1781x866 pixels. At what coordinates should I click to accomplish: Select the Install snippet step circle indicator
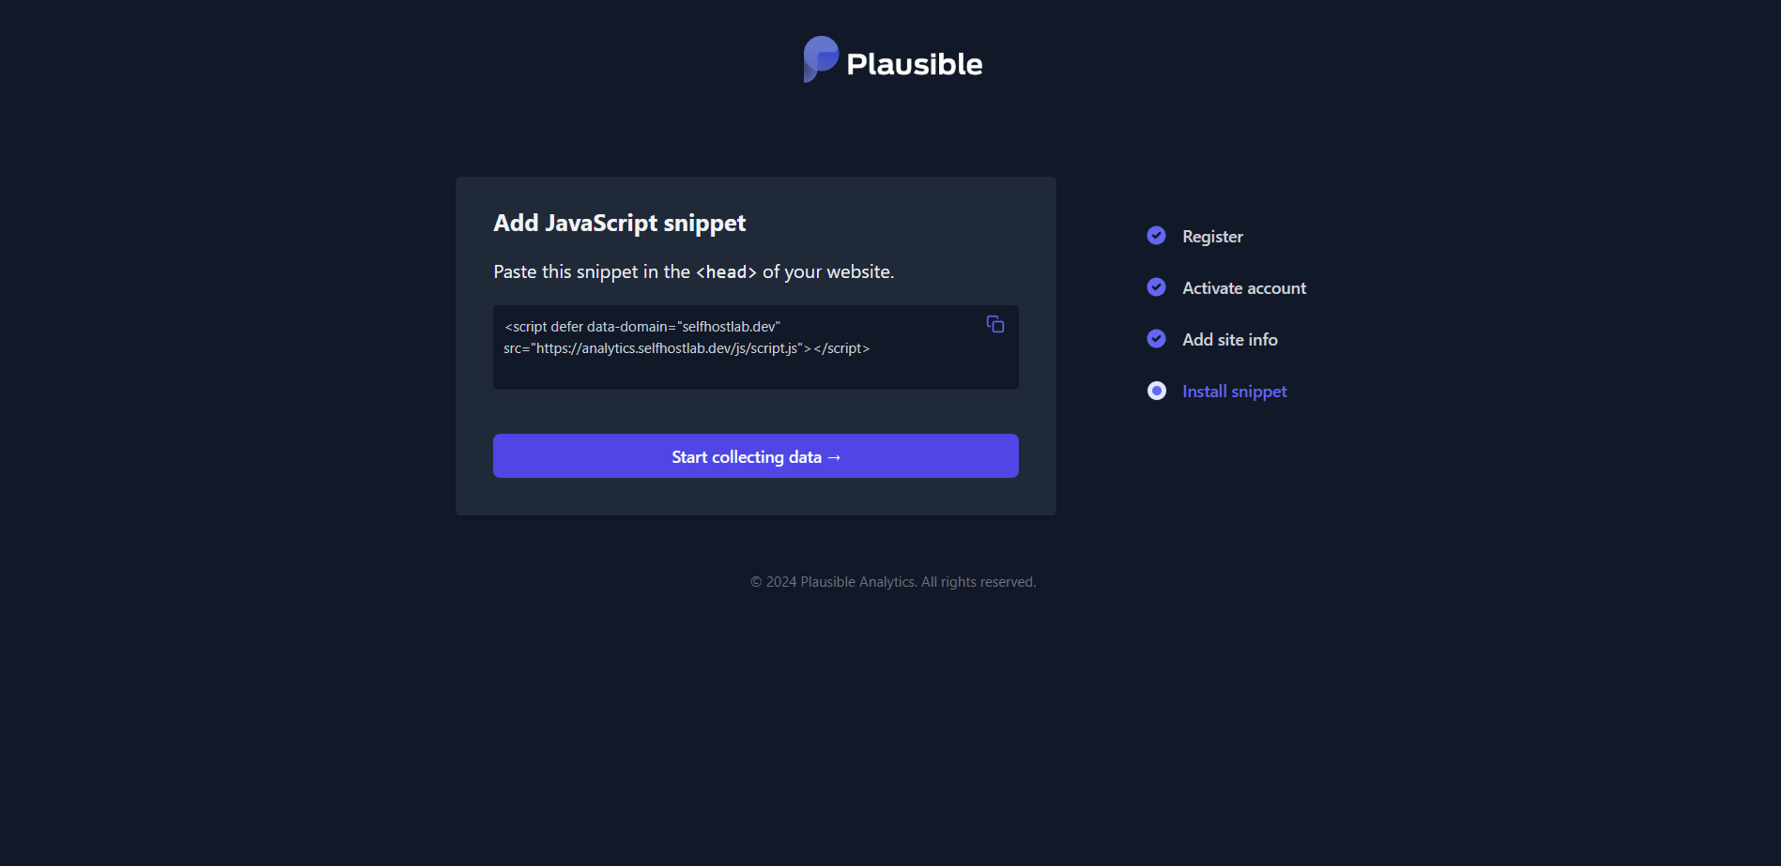click(1156, 390)
